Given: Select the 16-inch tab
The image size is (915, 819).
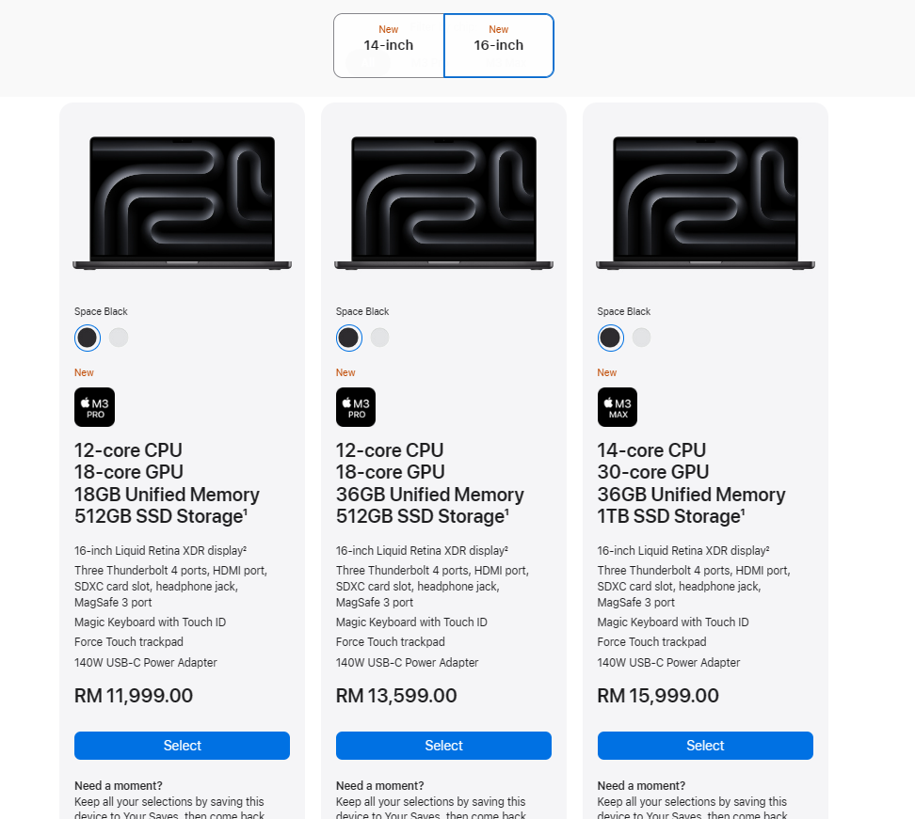Looking at the screenshot, I should (x=498, y=45).
